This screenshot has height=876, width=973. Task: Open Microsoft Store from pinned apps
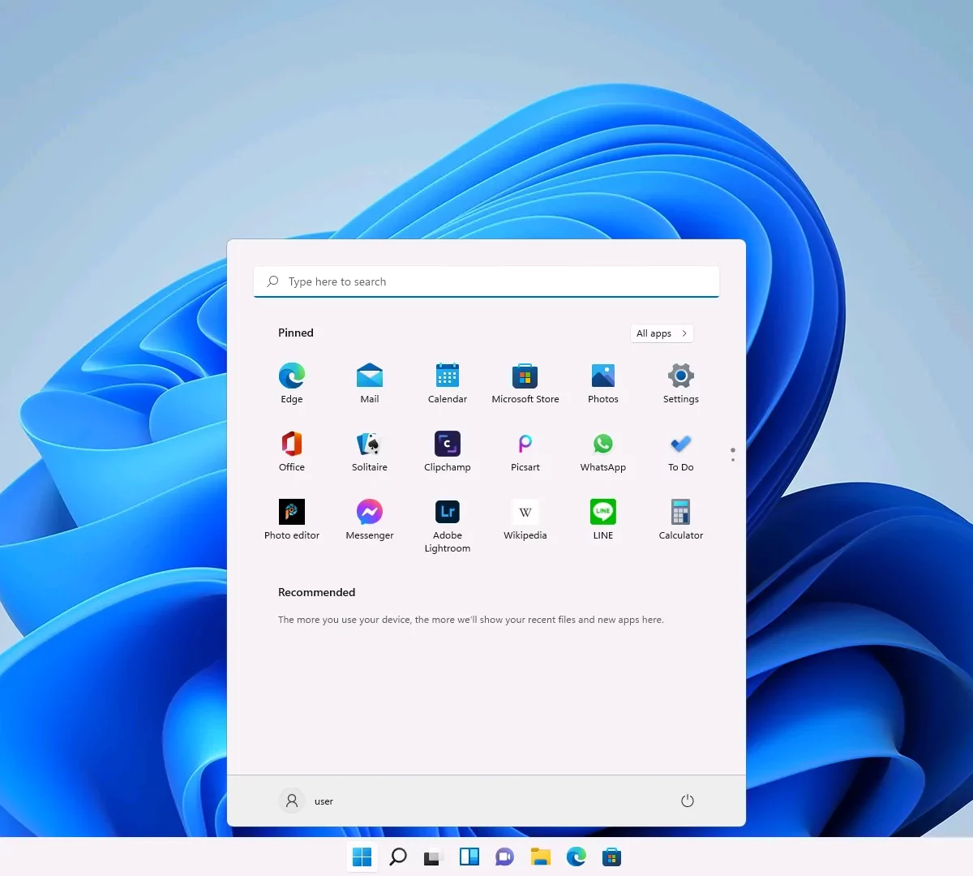coord(525,383)
